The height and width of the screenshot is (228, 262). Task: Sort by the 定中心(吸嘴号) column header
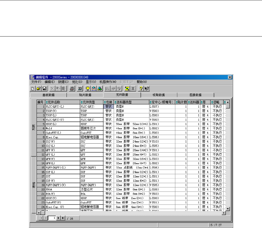[x=162, y=102]
